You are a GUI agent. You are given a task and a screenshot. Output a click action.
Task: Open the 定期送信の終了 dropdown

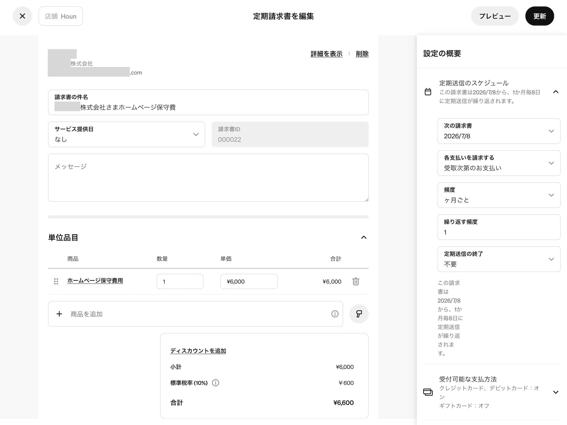pyautogui.click(x=499, y=259)
